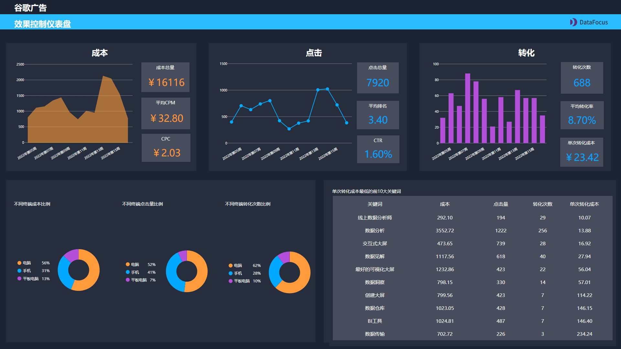Select the 数据见解 keyword cell
Screen dimensions: 621x349
(x=375, y=256)
